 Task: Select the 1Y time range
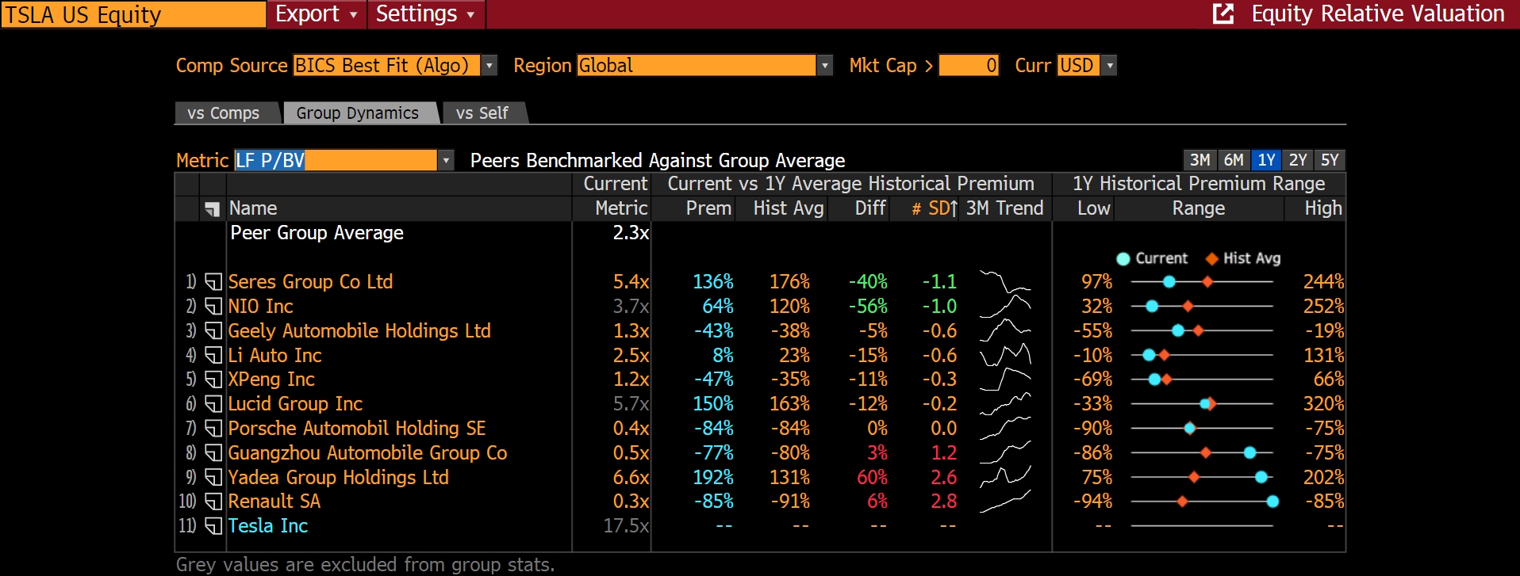tap(1266, 160)
